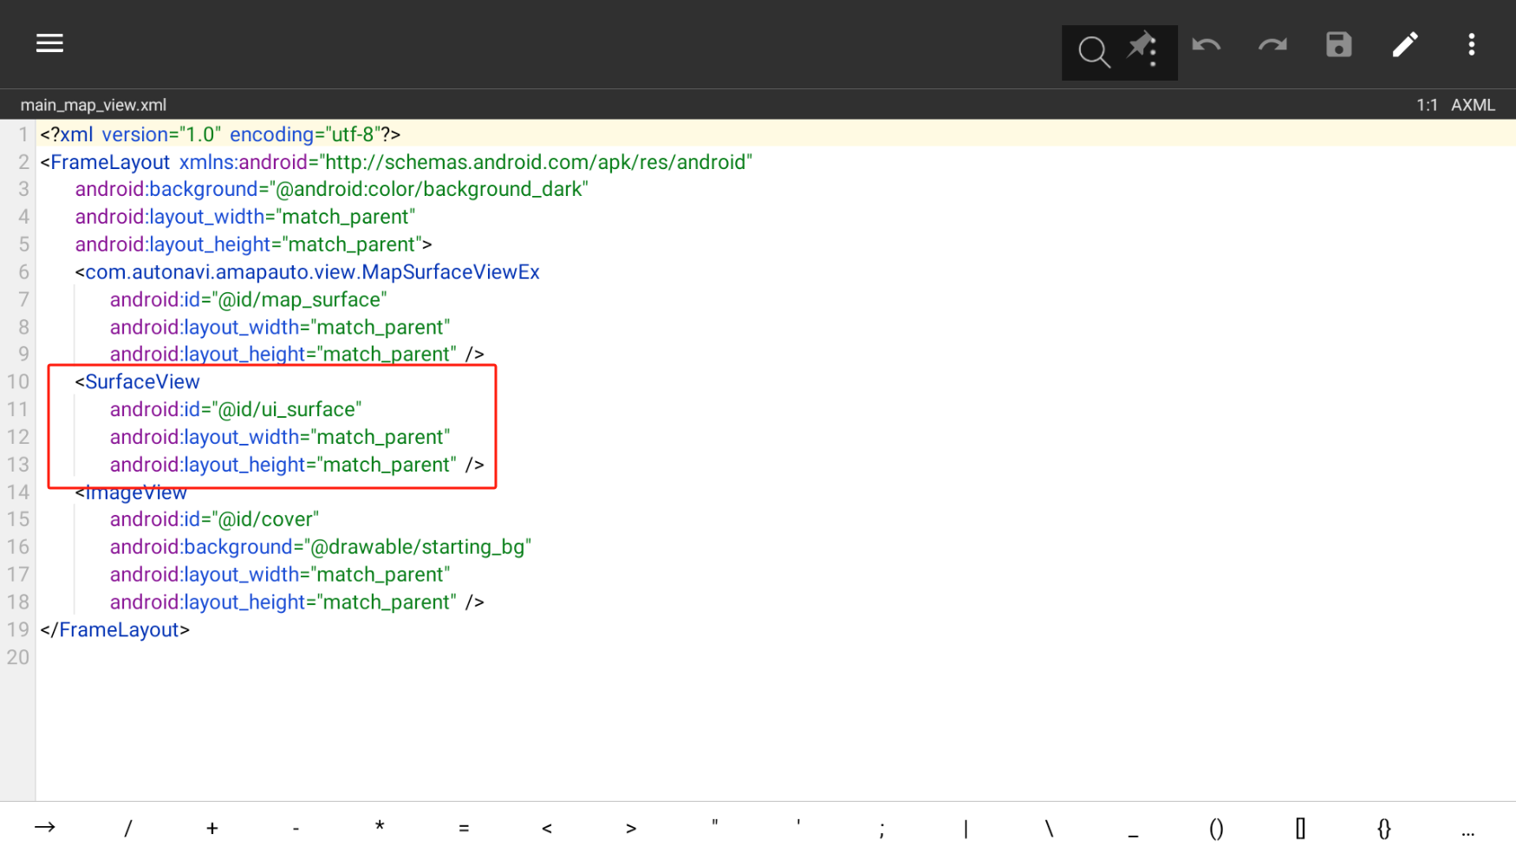Click the search magnifier icon

click(x=1093, y=52)
